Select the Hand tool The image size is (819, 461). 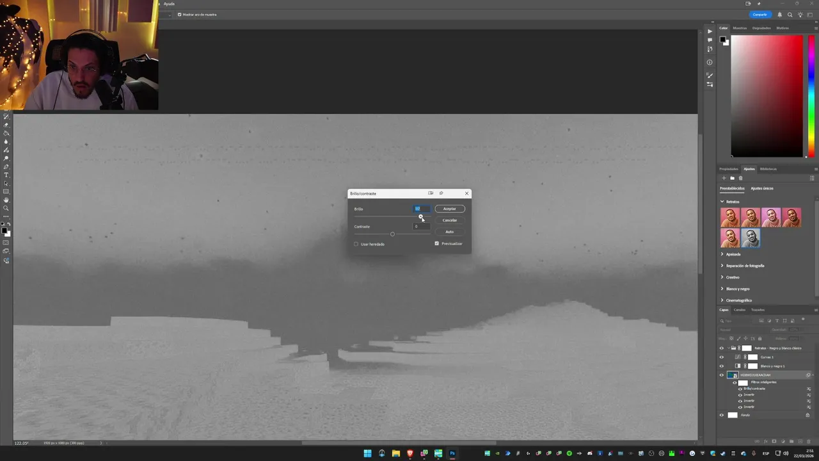[x=6, y=200]
